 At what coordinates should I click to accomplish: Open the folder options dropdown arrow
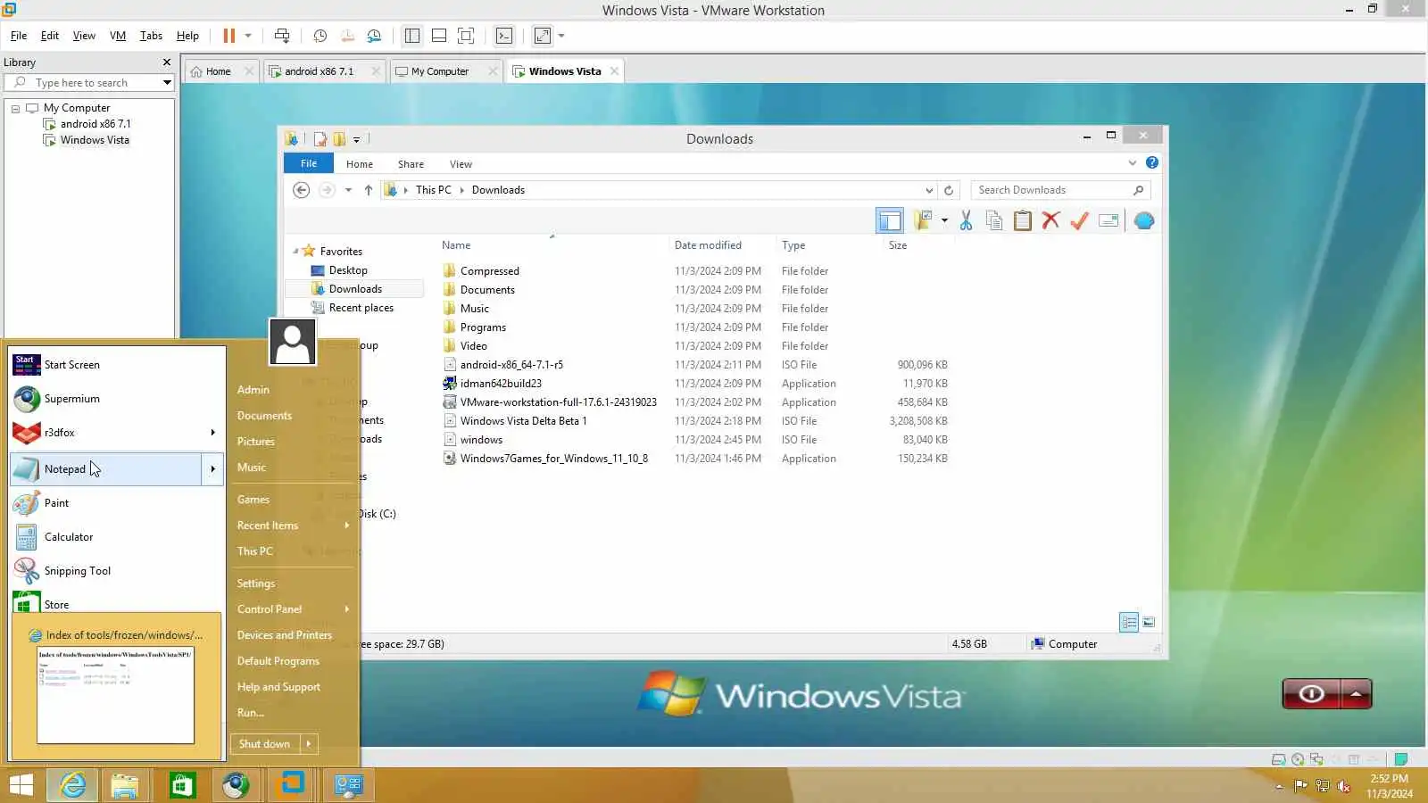click(944, 220)
